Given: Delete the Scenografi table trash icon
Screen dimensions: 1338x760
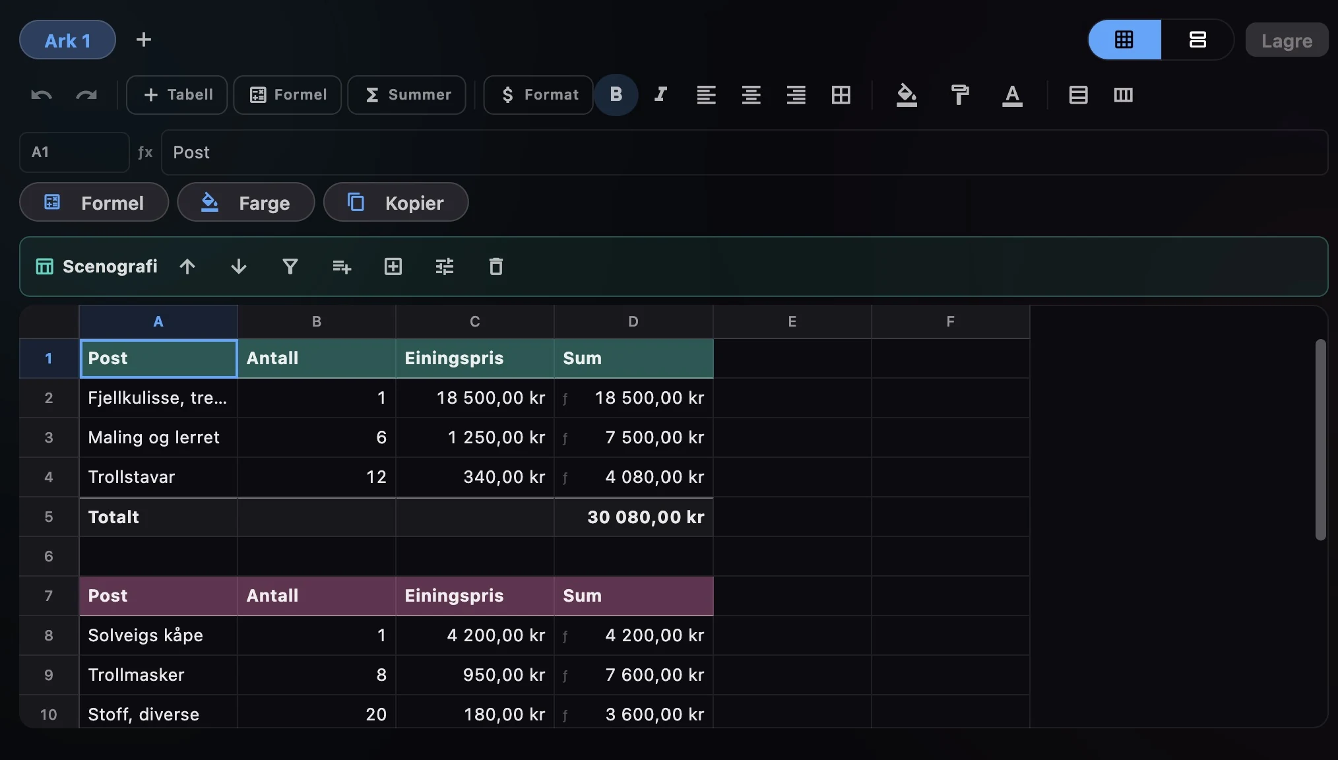Looking at the screenshot, I should click(496, 267).
